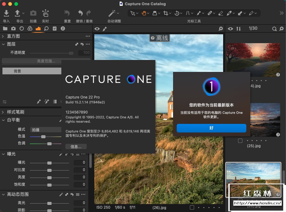Screen dimensions: 286x212
Task: Expand the Histogram (直方图) panel
Action: coord(4,36)
